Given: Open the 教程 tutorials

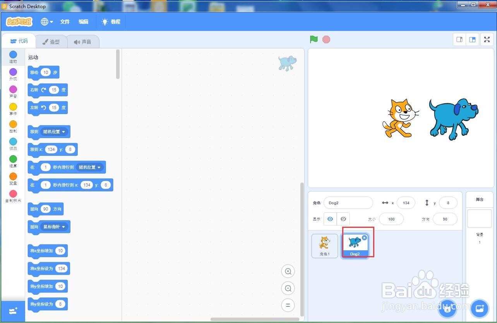Looking at the screenshot, I should pos(111,22).
